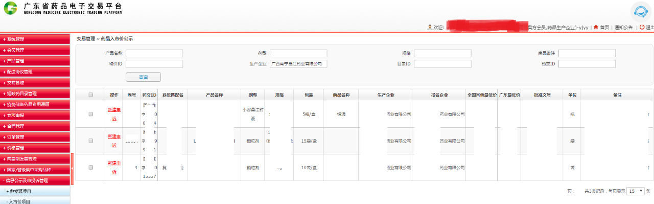Open 订单管理 sidebar menu
The image size is (654, 204).
35,137
